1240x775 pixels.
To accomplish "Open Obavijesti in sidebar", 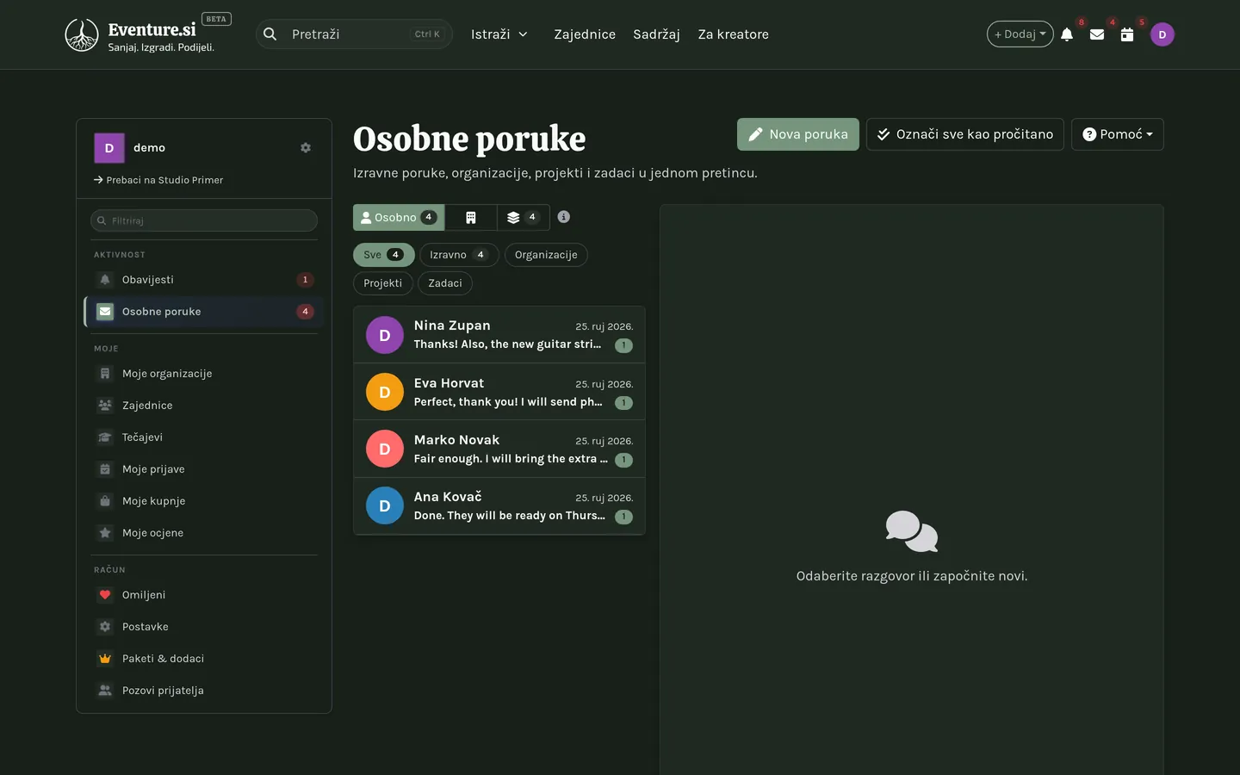I will pos(203,280).
